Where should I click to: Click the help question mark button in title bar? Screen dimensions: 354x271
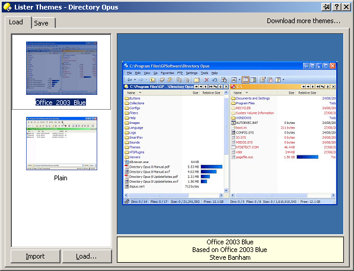pyautogui.click(x=336, y=7)
